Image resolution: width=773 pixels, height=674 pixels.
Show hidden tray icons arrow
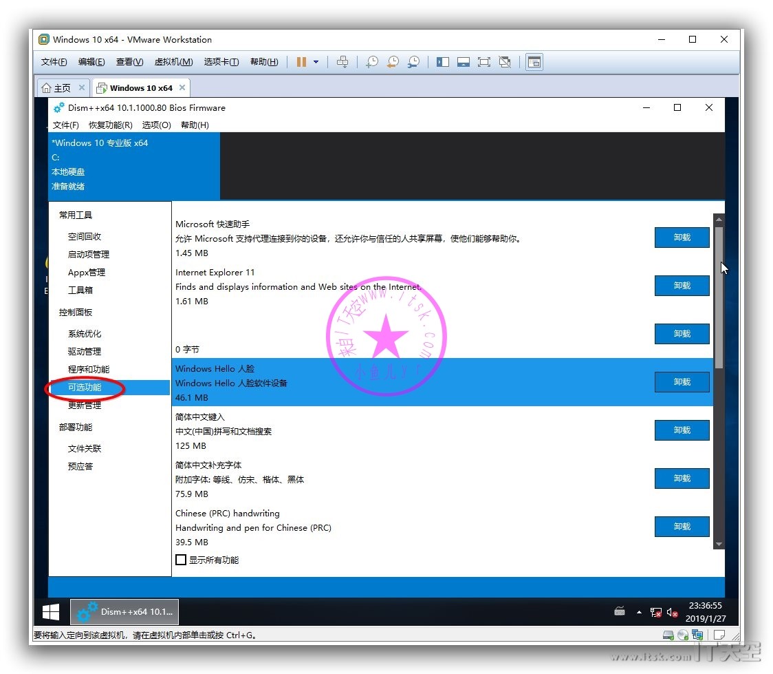coord(639,612)
